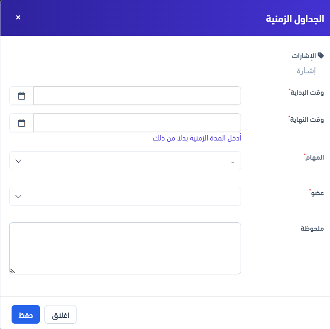Close the الجداول الزمنية dialog with the X icon
Screen dimensions: 330x329
point(18,17)
